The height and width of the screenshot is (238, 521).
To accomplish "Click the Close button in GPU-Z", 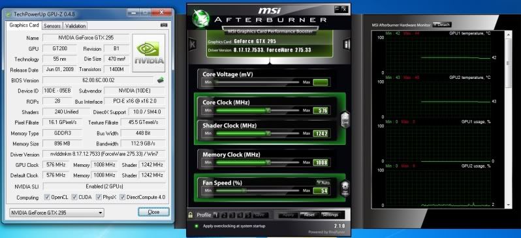I will tap(153, 212).
